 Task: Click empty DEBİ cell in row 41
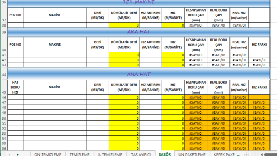point(97,55)
